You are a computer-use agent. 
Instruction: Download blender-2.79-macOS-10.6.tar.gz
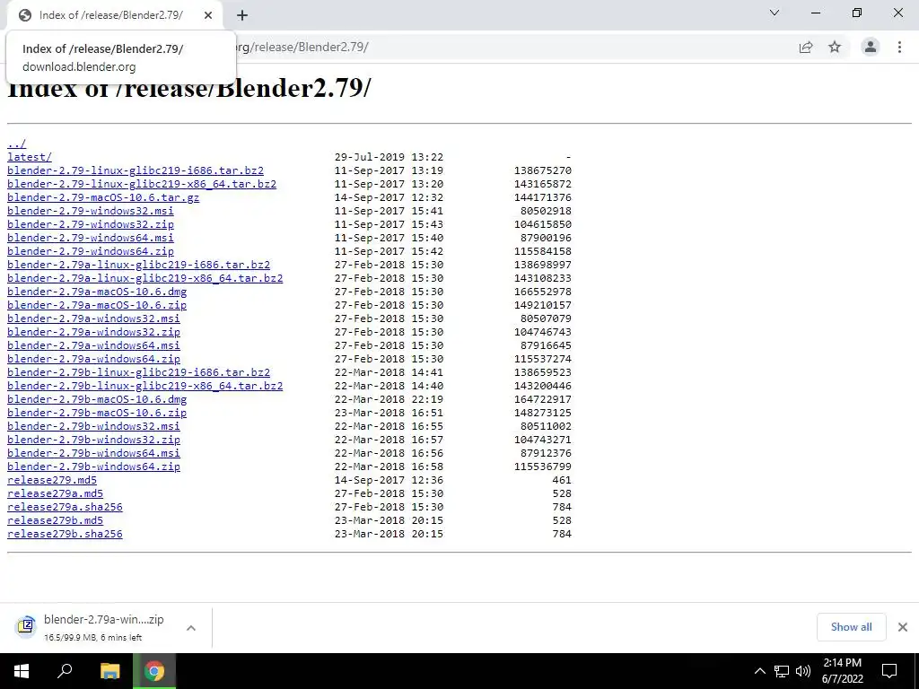click(103, 197)
